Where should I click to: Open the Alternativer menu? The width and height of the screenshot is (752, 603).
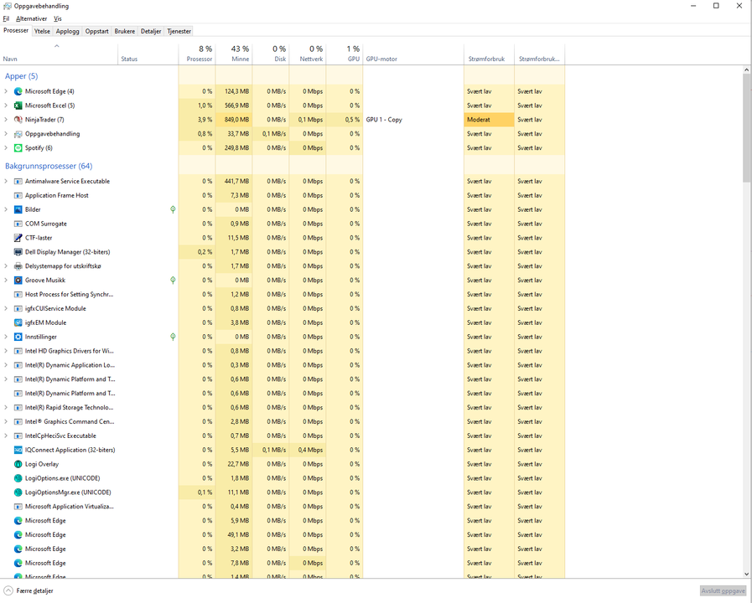click(x=32, y=18)
